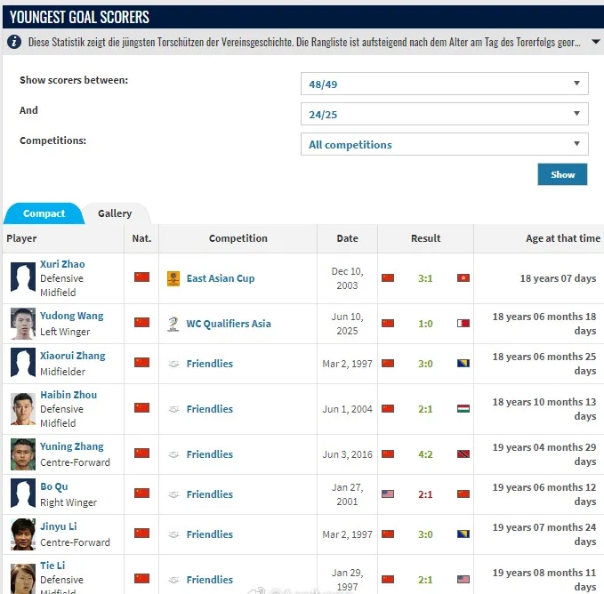Image resolution: width=604 pixels, height=594 pixels.
Task: Open Bo Qu player profile link
Action: click(54, 486)
